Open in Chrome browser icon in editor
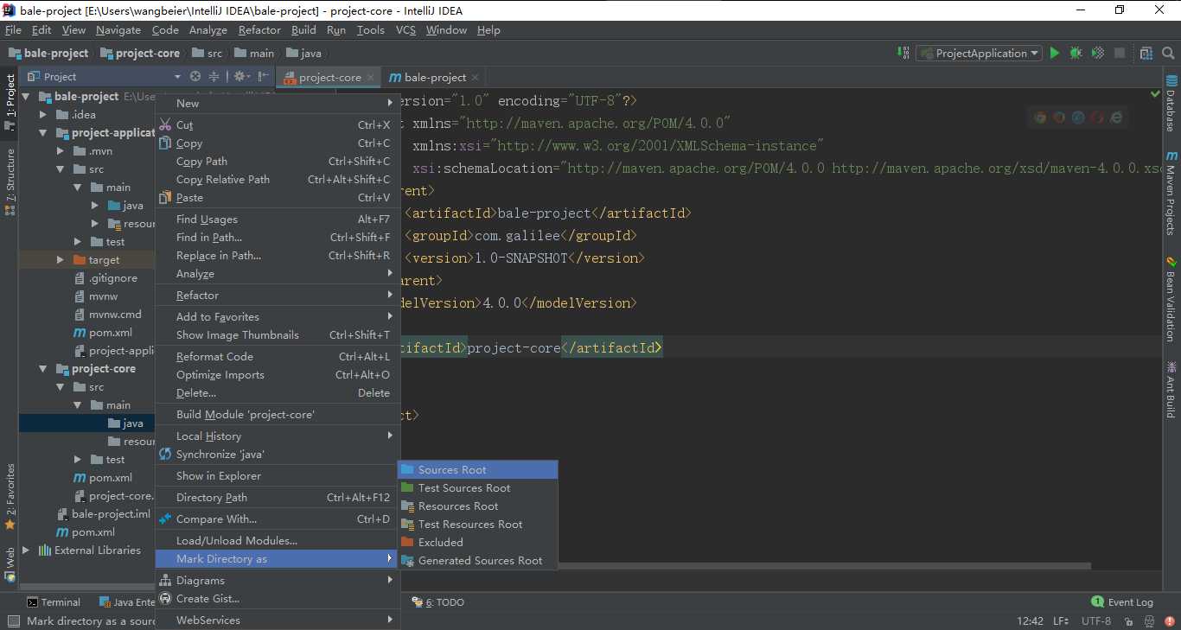The image size is (1181, 630). pyautogui.click(x=1040, y=118)
